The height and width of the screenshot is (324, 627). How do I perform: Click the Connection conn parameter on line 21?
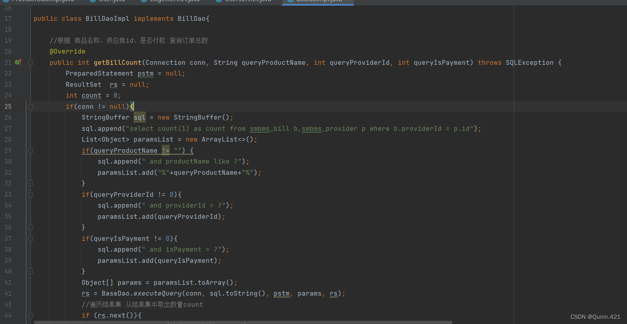176,62
